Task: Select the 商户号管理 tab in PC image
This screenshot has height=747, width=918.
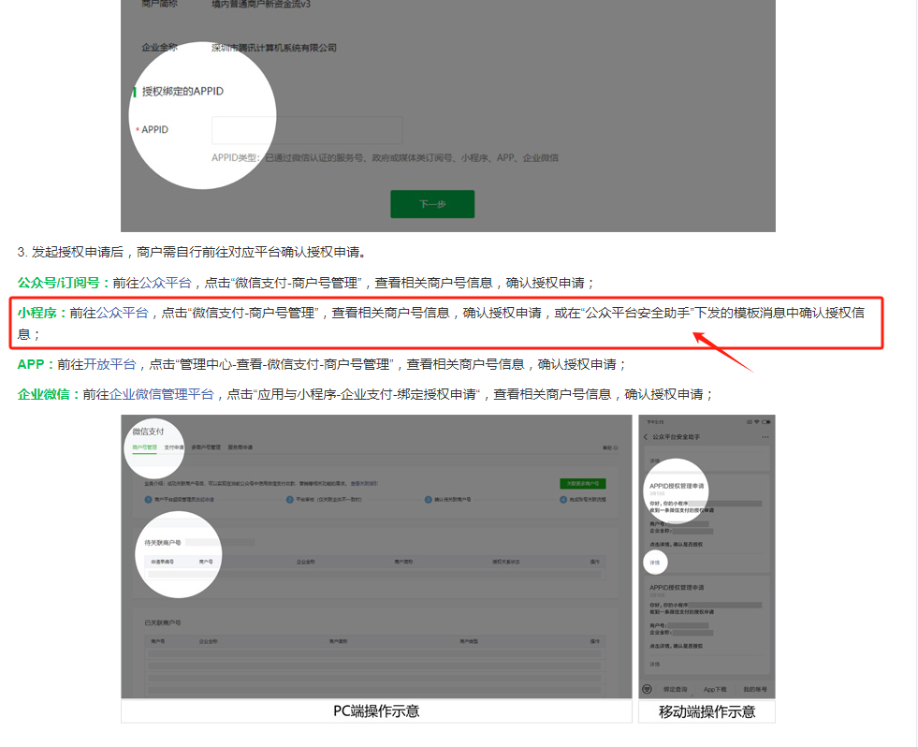Action: pyautogui.click(x=144, y=447)
